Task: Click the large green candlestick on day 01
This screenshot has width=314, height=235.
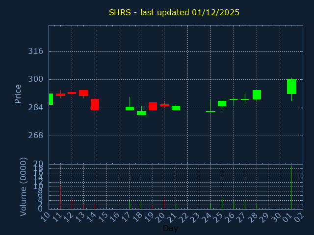Action: 291,86
